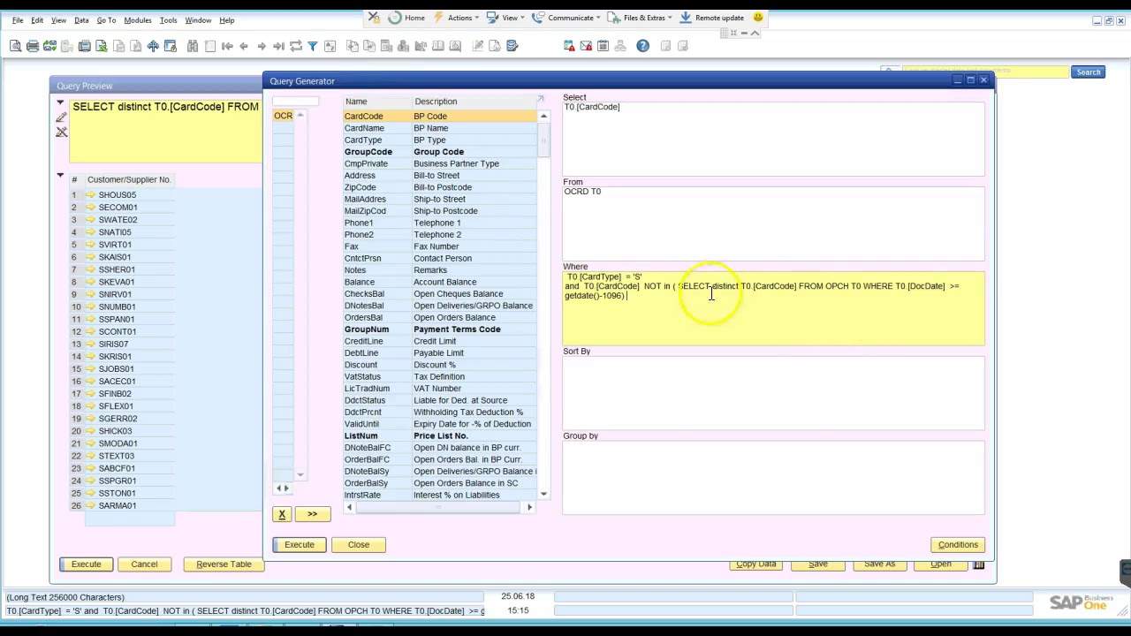1131x636 pixels.
Task: Open the File menu
Action: click(x=18, y=20)
